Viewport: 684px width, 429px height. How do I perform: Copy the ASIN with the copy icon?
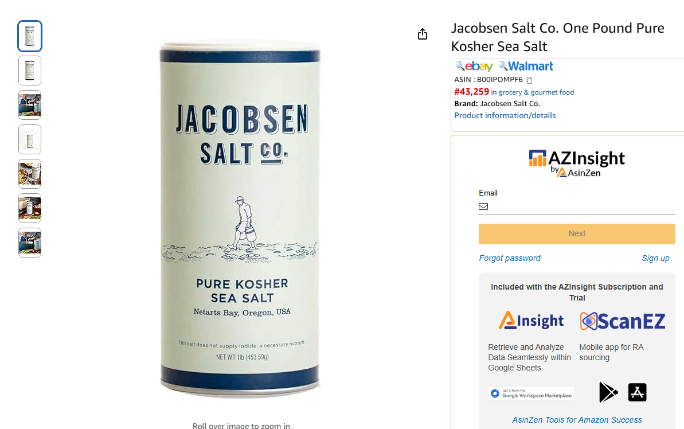coord(529,80)
